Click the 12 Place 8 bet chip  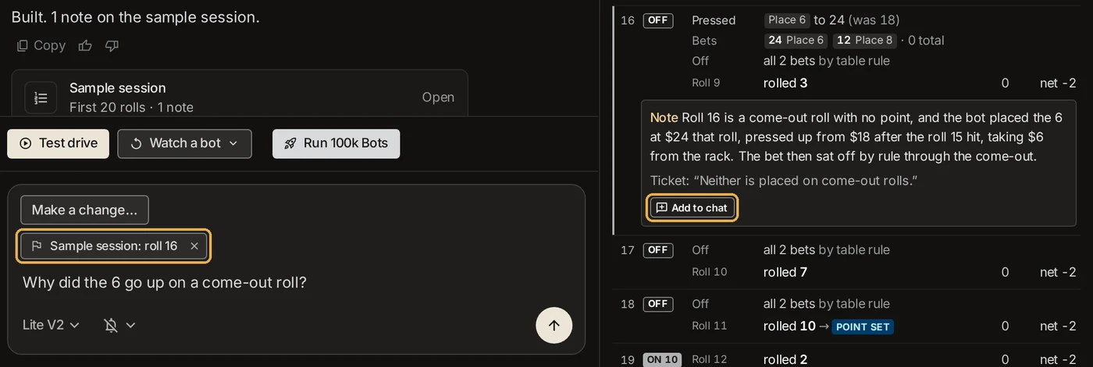864,41
